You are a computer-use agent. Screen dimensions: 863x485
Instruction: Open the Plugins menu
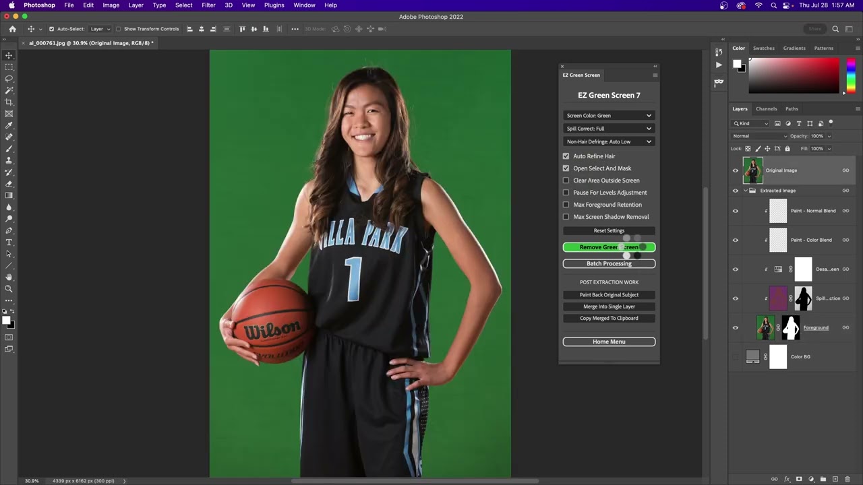(x=274, y=5)
